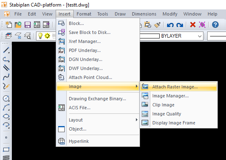
Task: Choose ACIS File... in Insert menu
Action: tap(97, 108)
